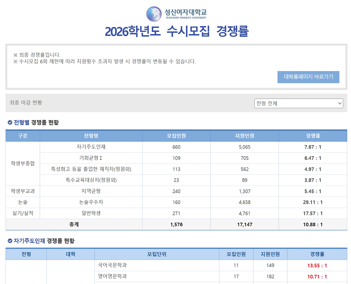Select the 최종 마감 현황 label
This screenshot has height=284, width=351.
click(x=26, y=102)
